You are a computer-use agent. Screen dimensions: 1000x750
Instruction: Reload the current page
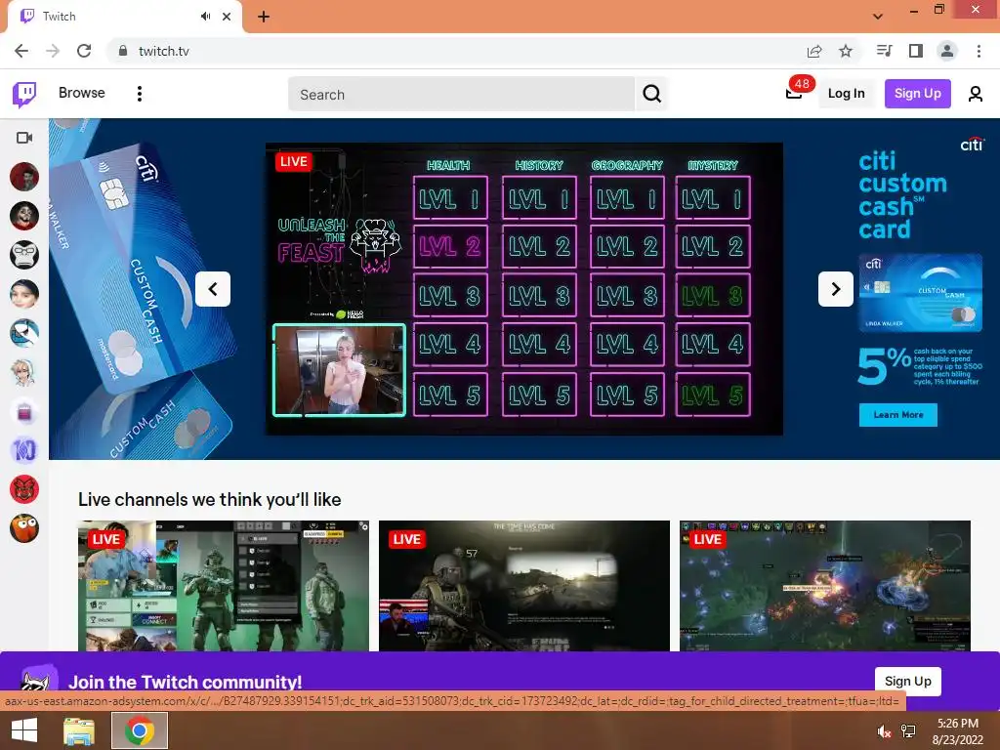coord(84,51)
